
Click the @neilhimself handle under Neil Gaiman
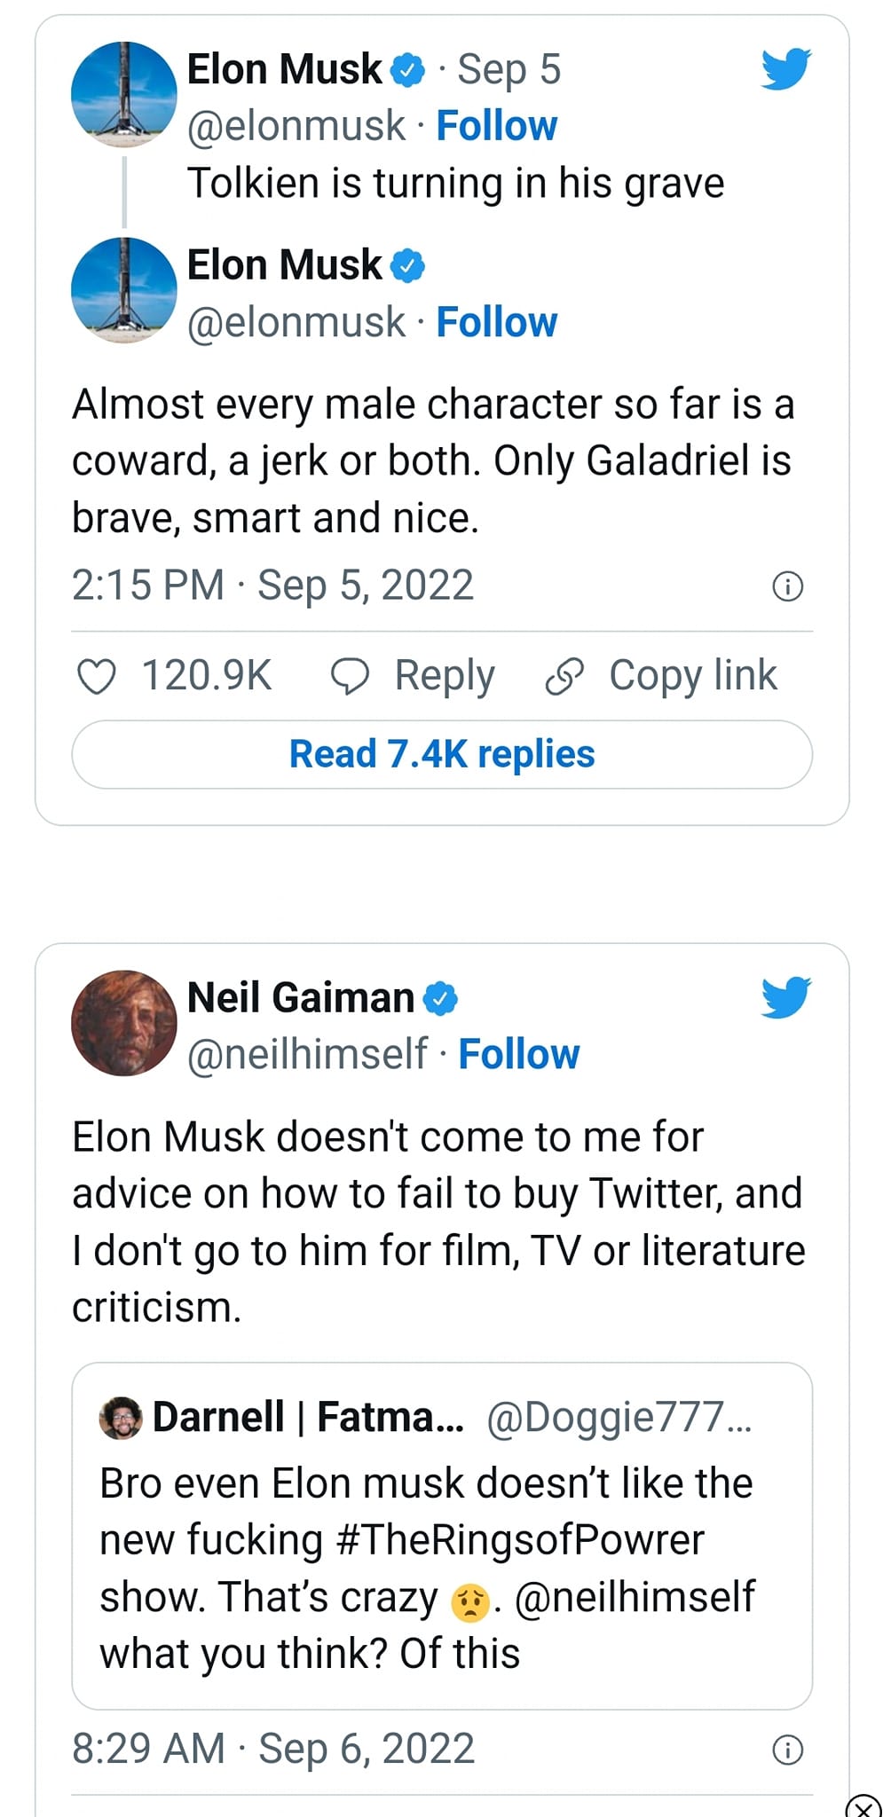pyautogui.click(x=307, y=1054)
